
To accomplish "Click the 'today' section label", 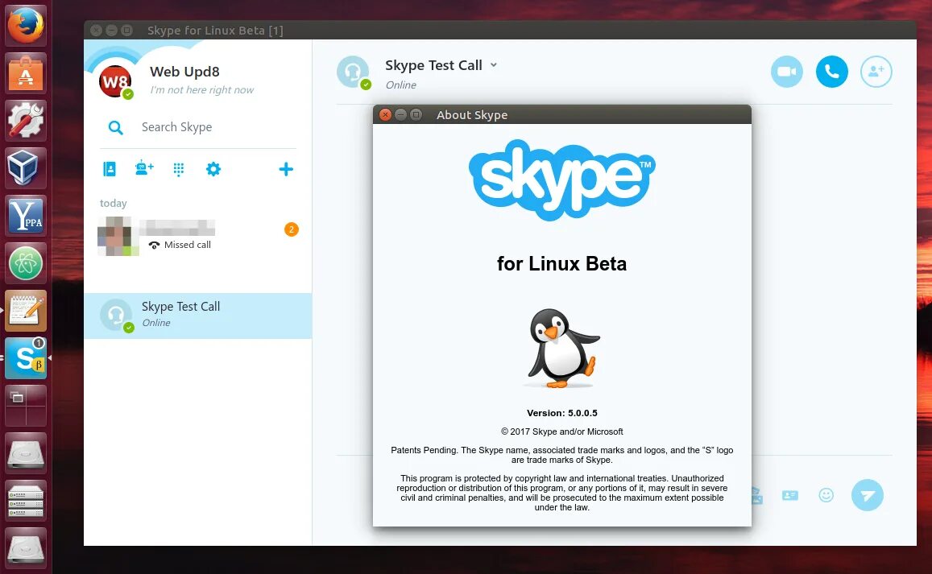I will (113, 203).
